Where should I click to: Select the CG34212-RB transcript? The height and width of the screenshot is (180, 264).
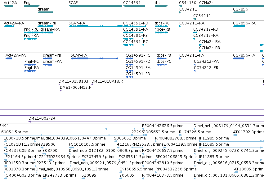pyautogui.click(x=195, y=32)
